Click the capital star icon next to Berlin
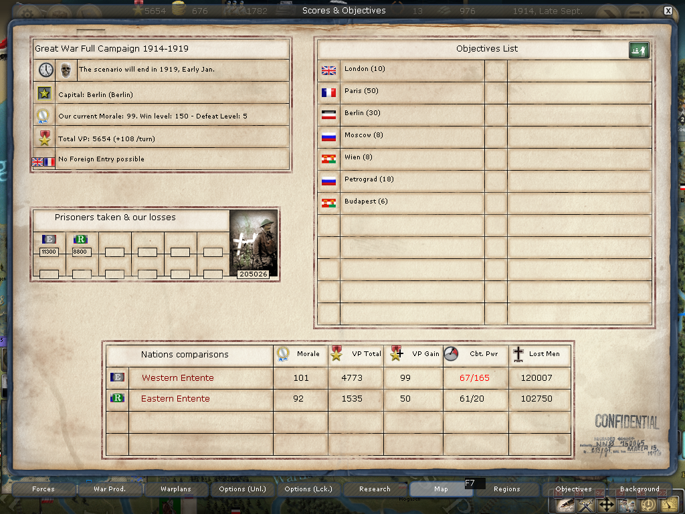The width and height of the screenshot is (685, 514). (x=45, y=94)
